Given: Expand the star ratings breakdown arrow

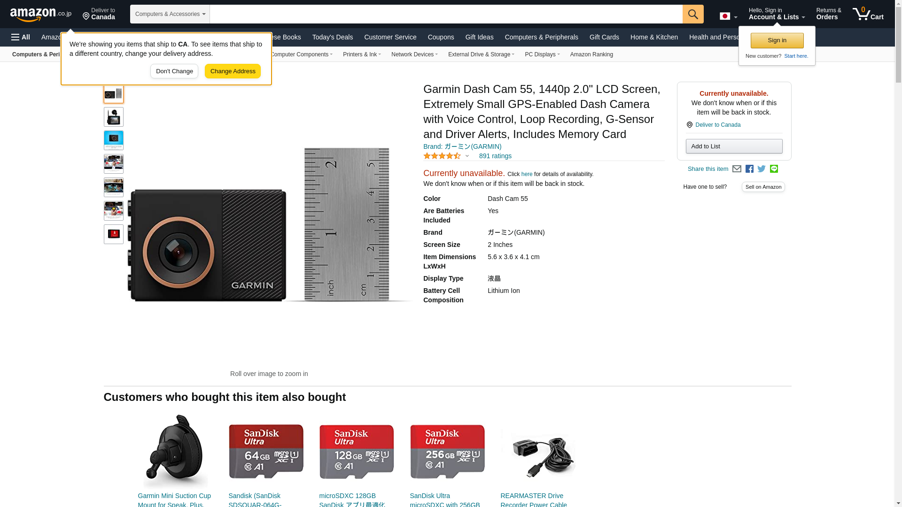Looking at the screenshot, I should [x=467, y=156].
